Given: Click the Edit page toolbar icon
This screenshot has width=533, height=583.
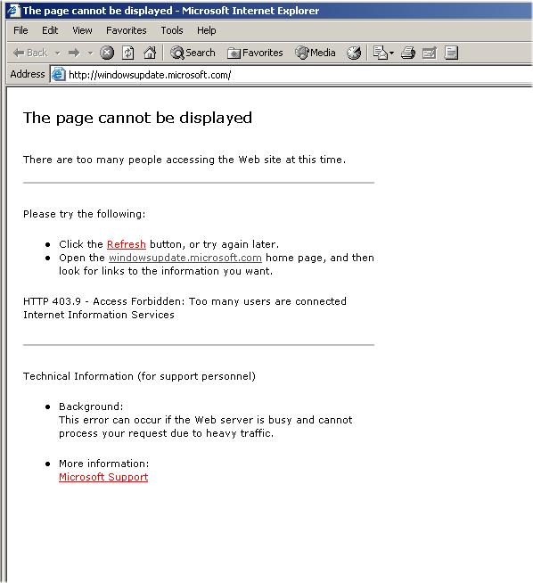Looking at the screenshot, I should 430,53.
